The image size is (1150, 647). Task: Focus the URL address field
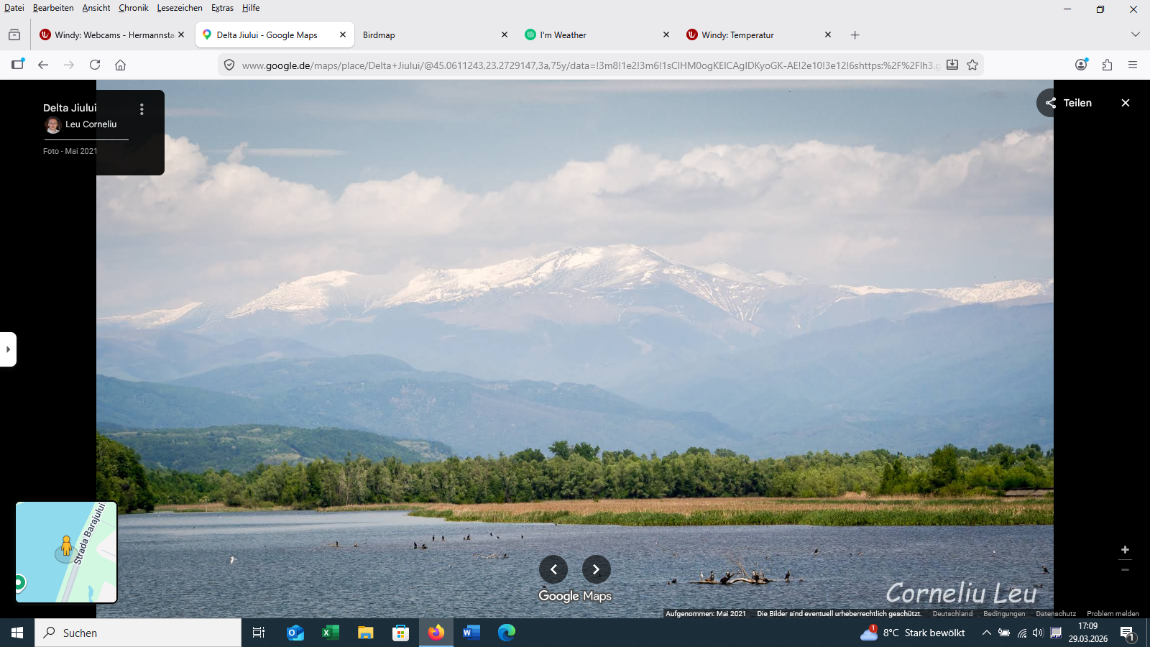pos(591,65)
